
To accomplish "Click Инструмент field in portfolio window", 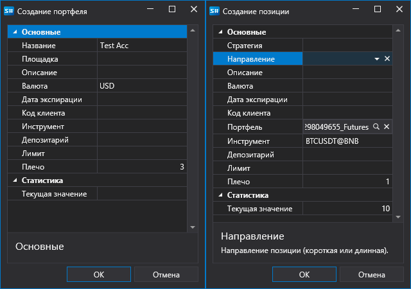I will (x=142, y=127).
